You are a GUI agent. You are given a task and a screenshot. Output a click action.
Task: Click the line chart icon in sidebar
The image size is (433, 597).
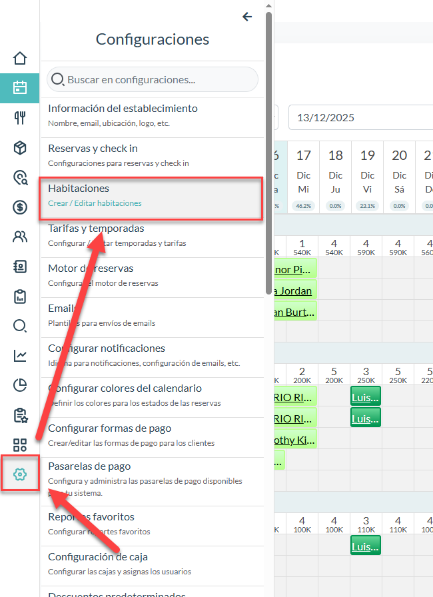pyautogui.click(x=20, y=356)
